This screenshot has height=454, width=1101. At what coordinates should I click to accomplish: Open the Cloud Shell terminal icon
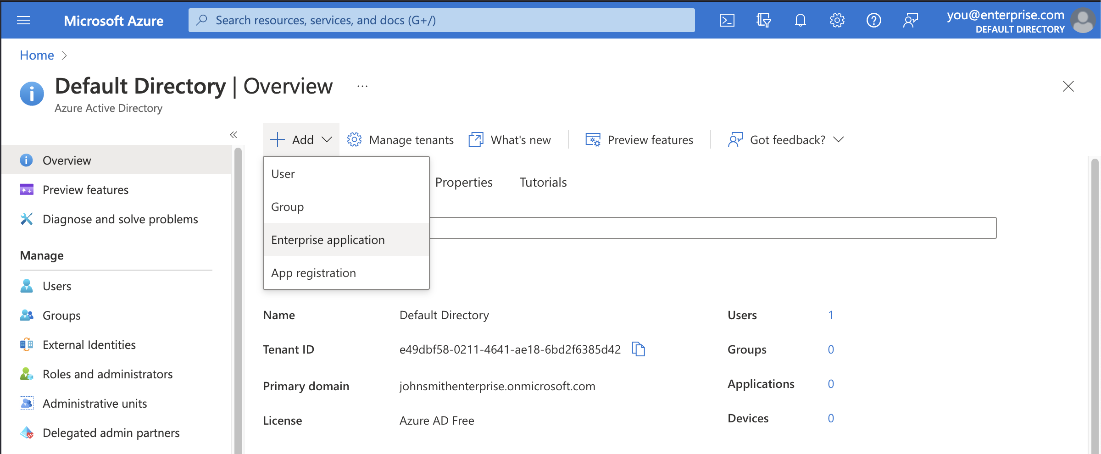click(727, 20)
